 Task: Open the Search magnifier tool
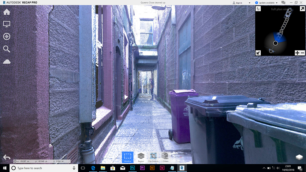(6, 49)
